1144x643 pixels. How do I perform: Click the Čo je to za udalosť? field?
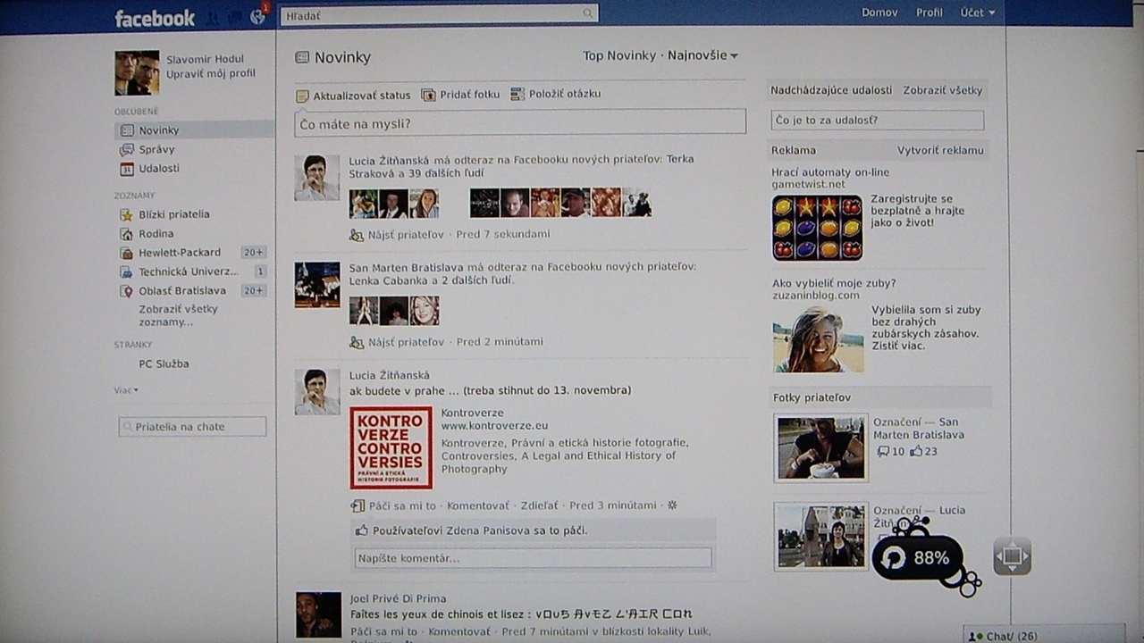coord(878,120)
